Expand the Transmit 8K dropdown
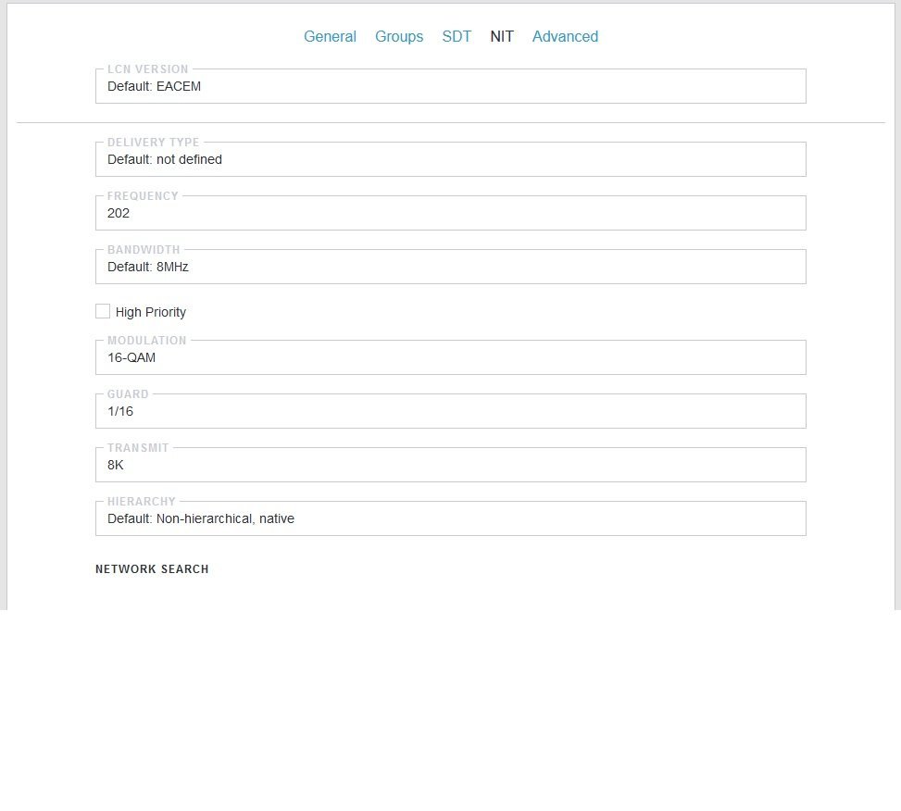The height and width of the screenshot is (811, 901). coord(450,465)
